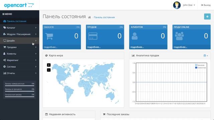The height and width of the screenshot is (120, 214).
Task: Open the Дизайн menu item
Action: pos(19,41)
